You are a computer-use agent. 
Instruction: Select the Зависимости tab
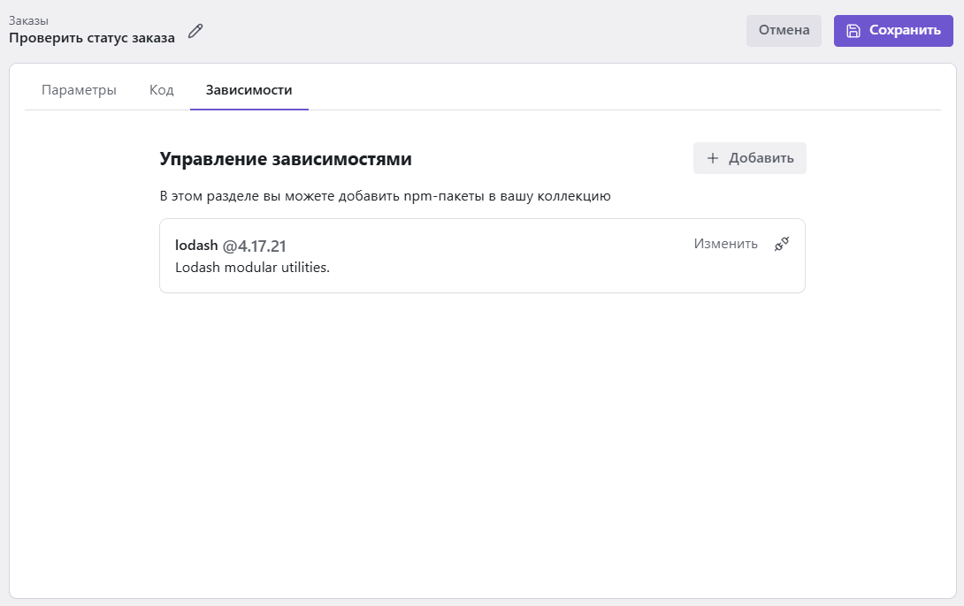[x=249, y=90]
